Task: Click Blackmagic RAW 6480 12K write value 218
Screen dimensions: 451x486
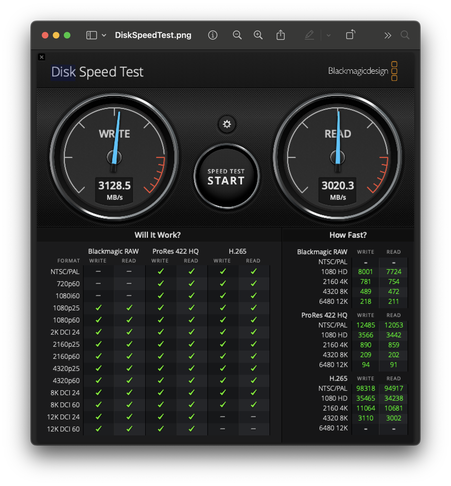Action: click(x=365, y=301)
